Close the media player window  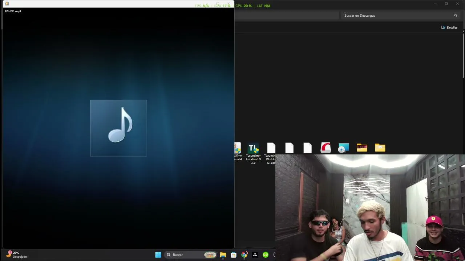click(x=229, y=4)
